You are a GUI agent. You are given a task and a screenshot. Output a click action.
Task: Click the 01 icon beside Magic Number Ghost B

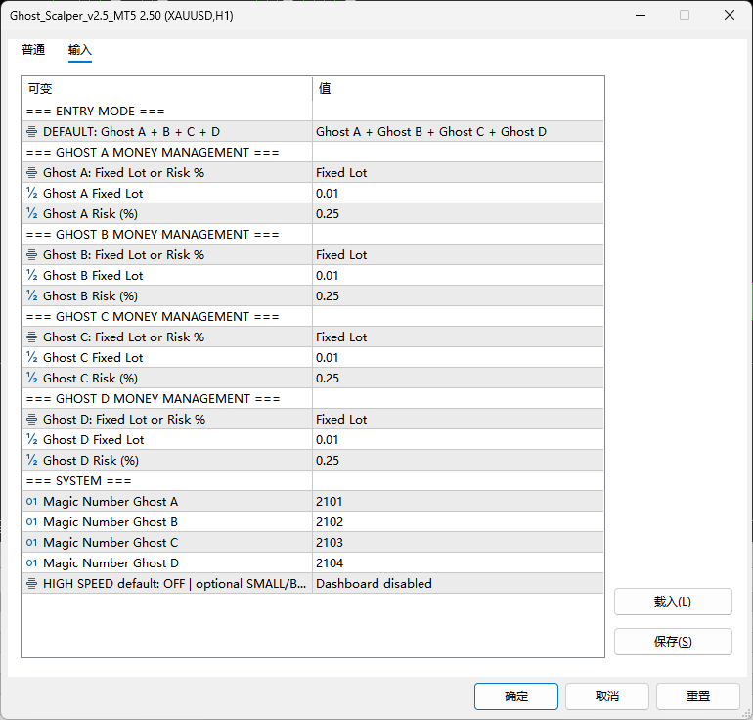click(x=31, y=521)
